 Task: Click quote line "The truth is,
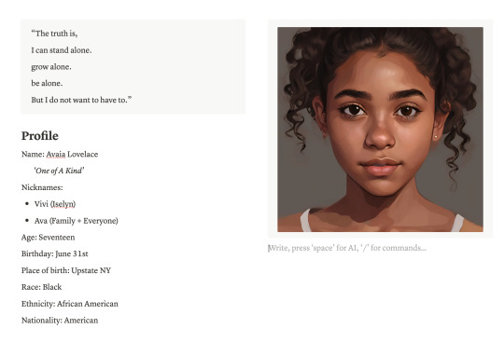coord(54,34)
